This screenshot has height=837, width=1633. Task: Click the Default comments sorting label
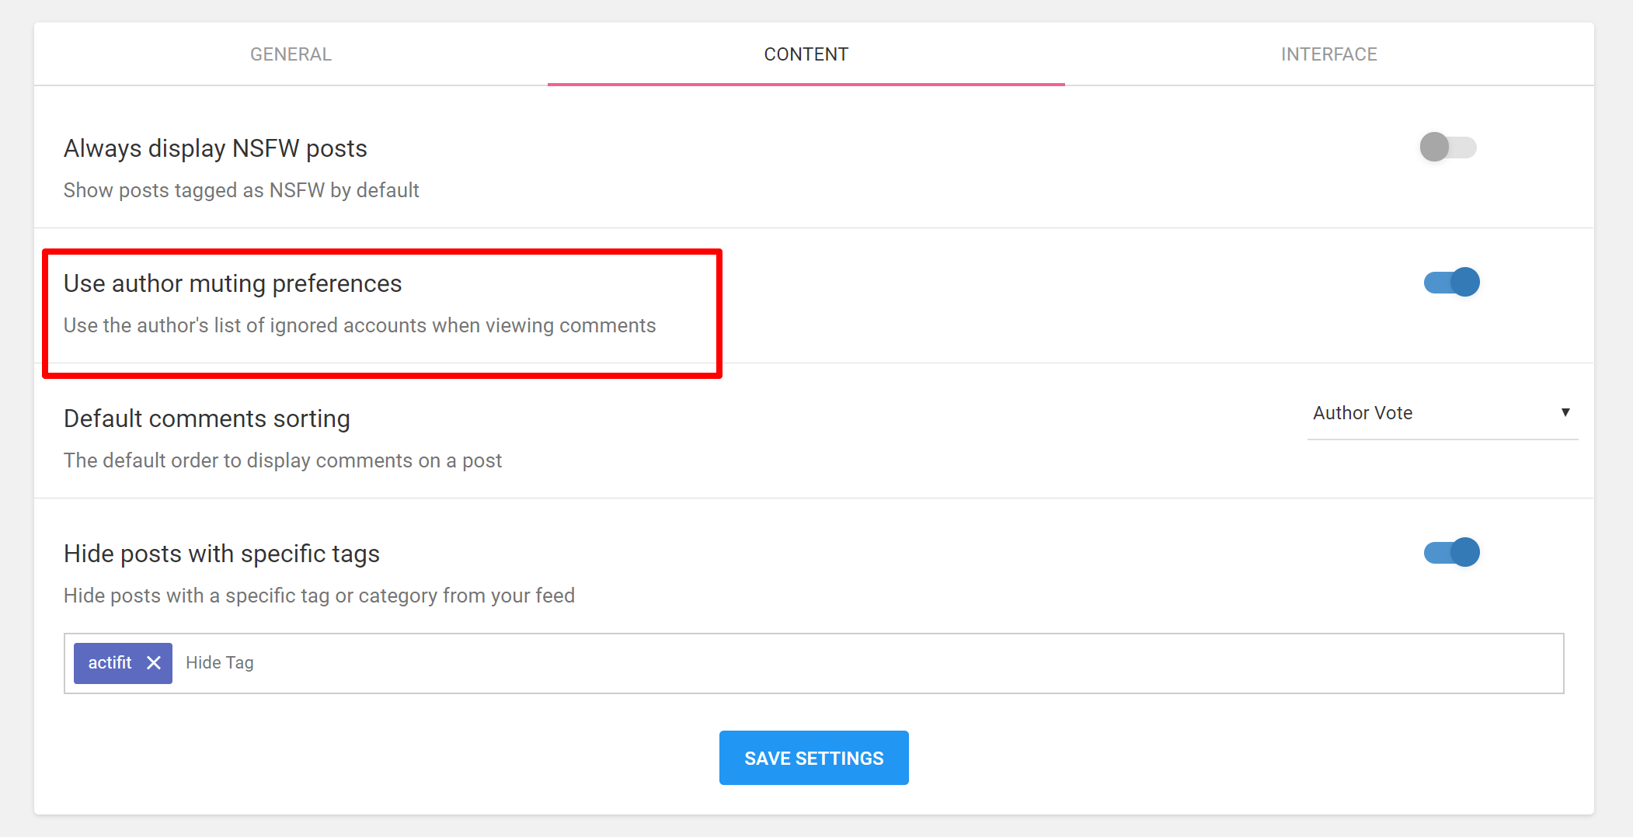point(207,418)
